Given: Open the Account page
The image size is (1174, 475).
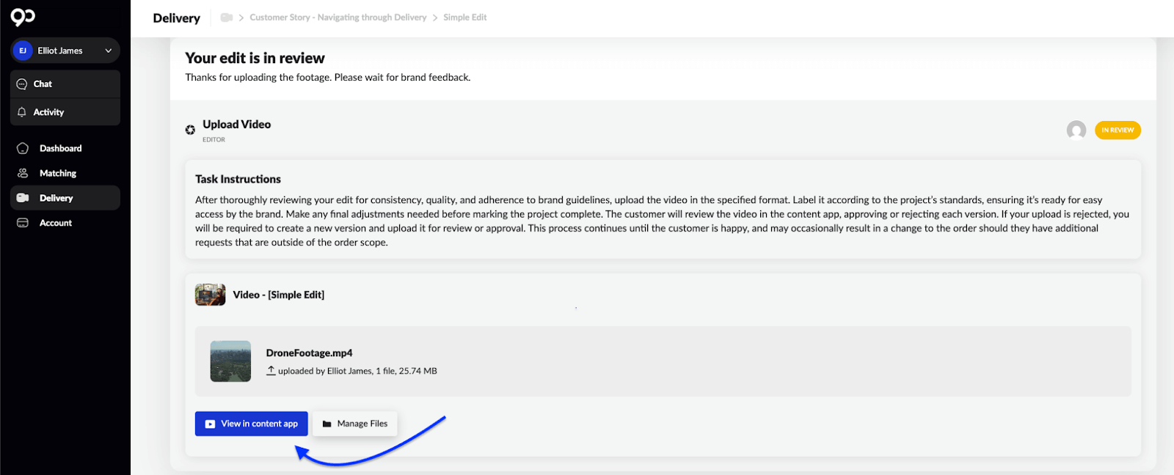Looking at the screenshot, I should click(55, 223).
